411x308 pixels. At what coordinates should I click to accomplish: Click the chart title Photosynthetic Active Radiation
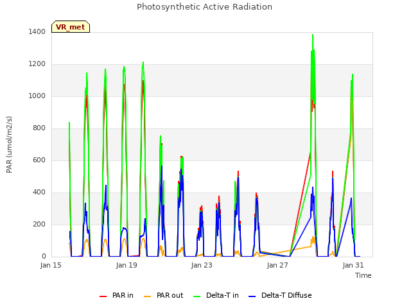[204, 7]
